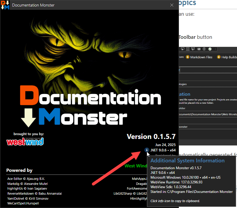237x208 pixels.
Task: Click 'WebView Sdk: 1.0.3296.44' line
Action: pyautogui.click(x=171, y=187)
